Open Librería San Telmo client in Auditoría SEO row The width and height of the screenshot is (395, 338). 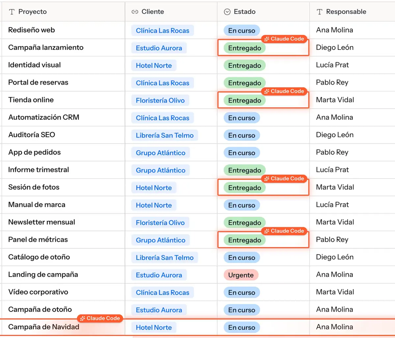click(x=165, y=135)
